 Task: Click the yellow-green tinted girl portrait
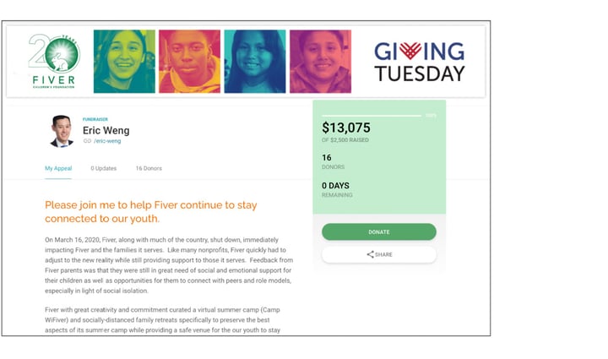pos(124,62)
